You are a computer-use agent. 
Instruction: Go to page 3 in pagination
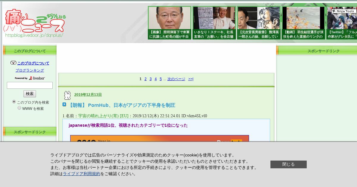click(x=151, y=79)
